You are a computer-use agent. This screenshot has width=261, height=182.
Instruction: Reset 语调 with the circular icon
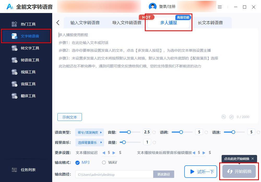[206, 132]
